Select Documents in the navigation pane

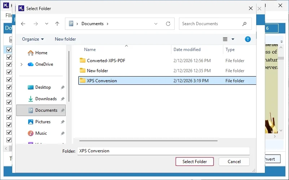(x=41, y=110)
